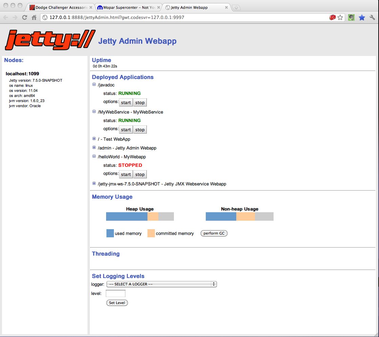
Task: Close the Jetty Admin Webapp tab
Action: click(x=226, y=7)
